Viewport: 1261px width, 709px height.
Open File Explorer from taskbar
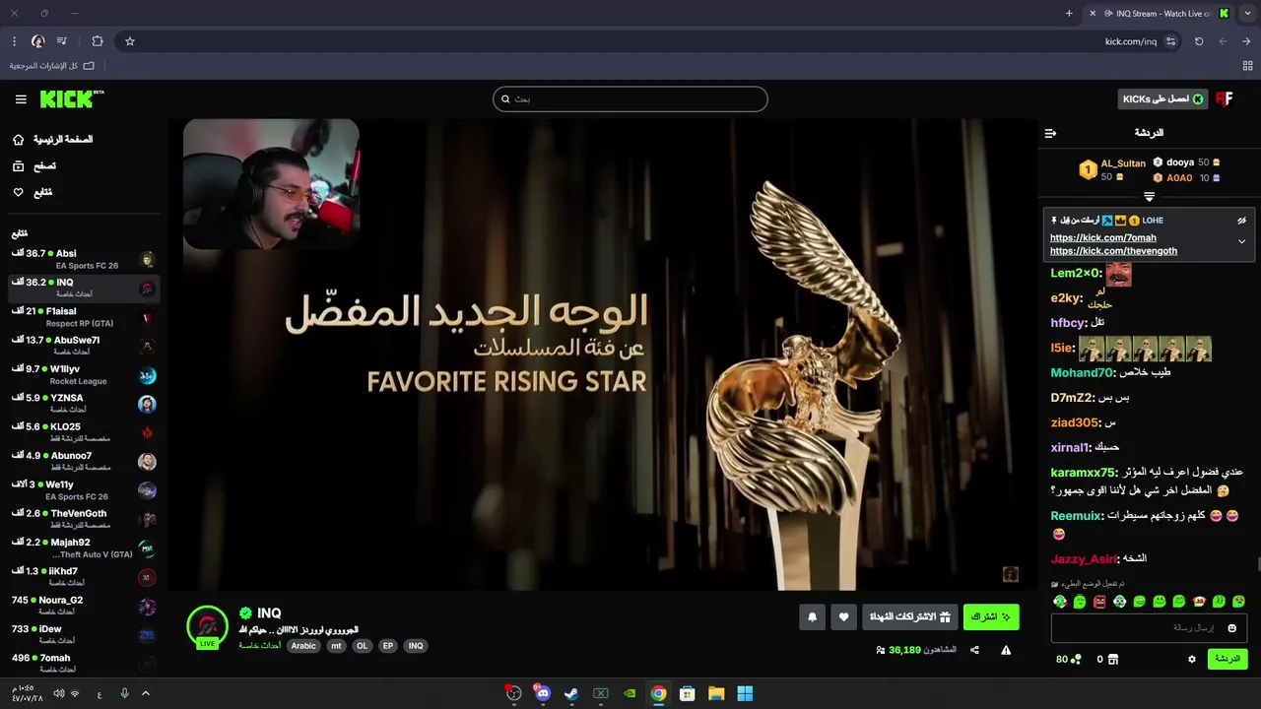click(716, 693)
